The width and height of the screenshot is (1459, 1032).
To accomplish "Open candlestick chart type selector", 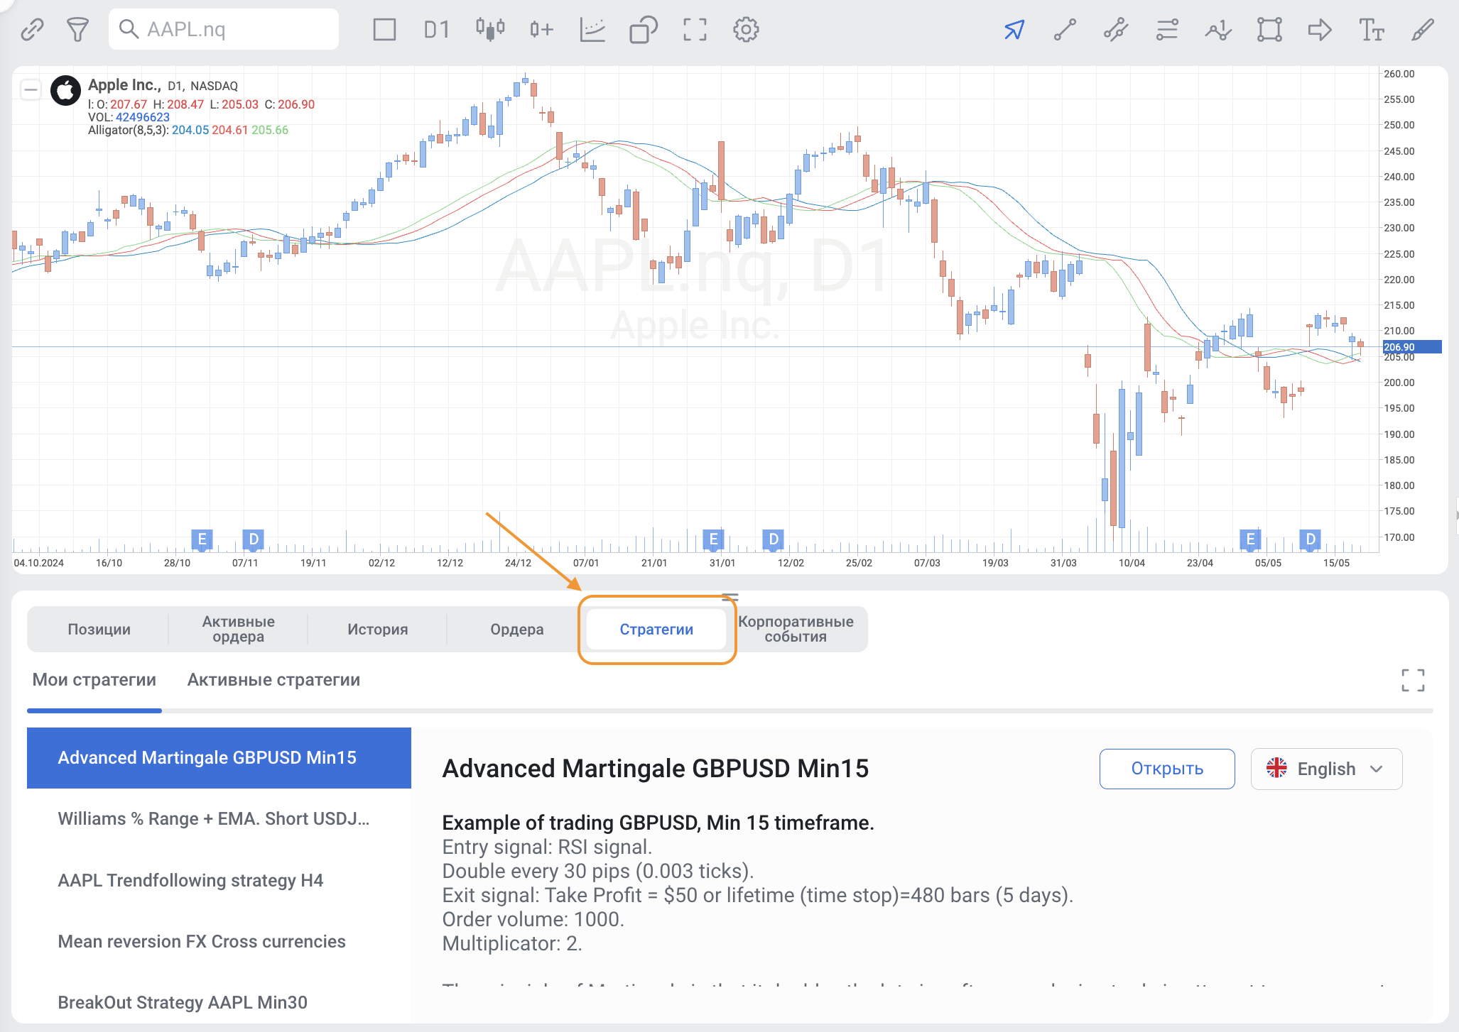I will point(490,30).
